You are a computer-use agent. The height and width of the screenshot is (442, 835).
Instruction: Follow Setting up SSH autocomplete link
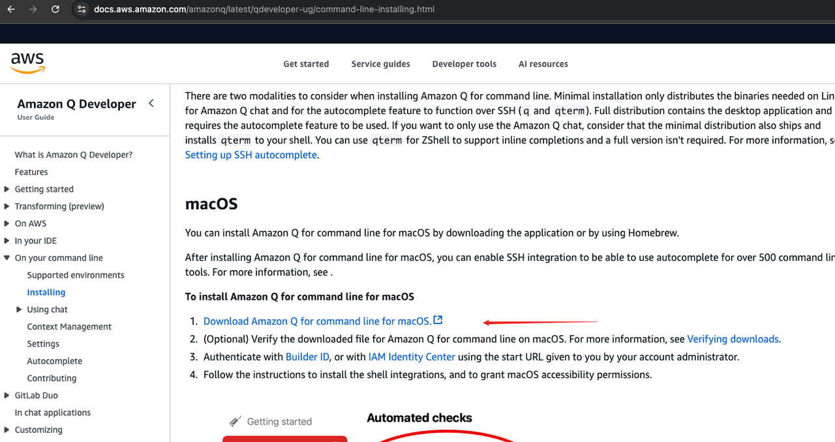click(251, 155)
